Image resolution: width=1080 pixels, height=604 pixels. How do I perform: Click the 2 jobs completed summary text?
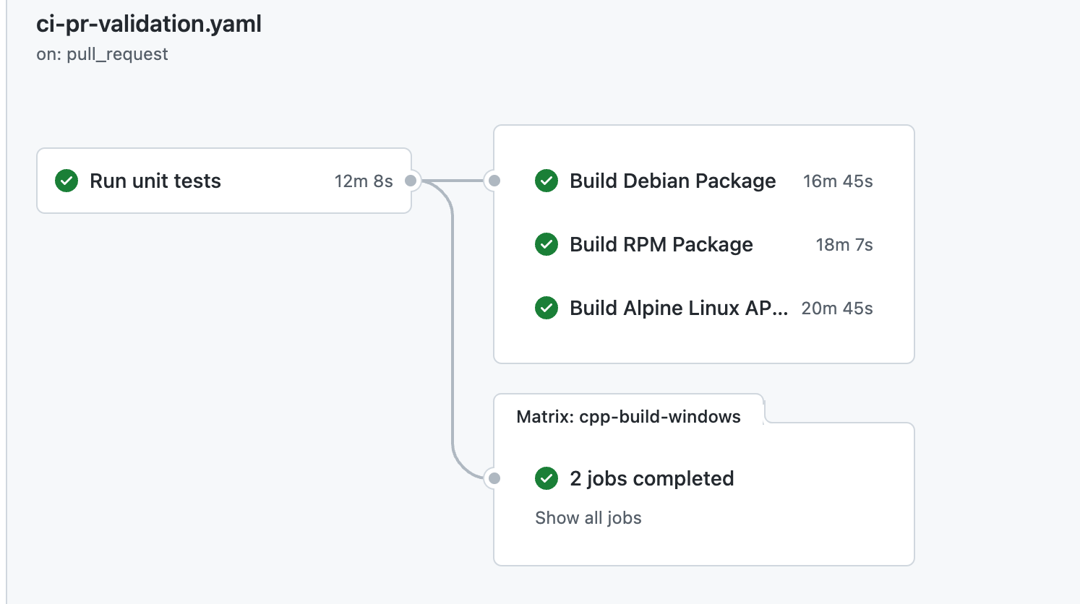point(651,478)
